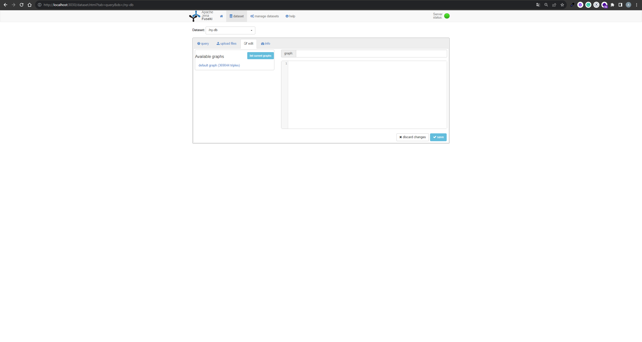Click the browser zoom magnifier icon
Image resolution: width=642 pixels, height=342 pixels.
click(x=546, y=5)
